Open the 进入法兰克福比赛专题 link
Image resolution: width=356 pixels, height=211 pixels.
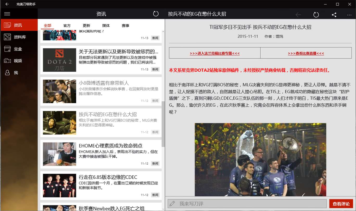(215, 53)
